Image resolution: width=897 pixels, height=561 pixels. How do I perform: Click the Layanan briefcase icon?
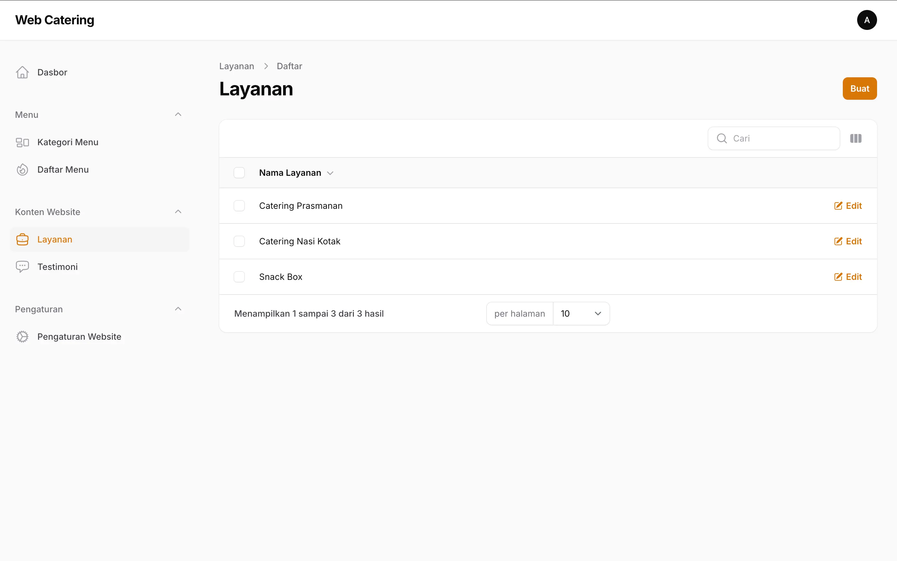(22, 239)
